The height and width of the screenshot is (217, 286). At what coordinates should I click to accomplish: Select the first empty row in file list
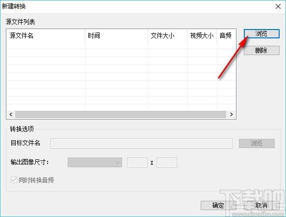121,45
